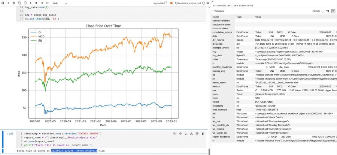Open notebook in JupyterLab link
The height and width of the screenshot is (155, 337).
tap(160, 3)
